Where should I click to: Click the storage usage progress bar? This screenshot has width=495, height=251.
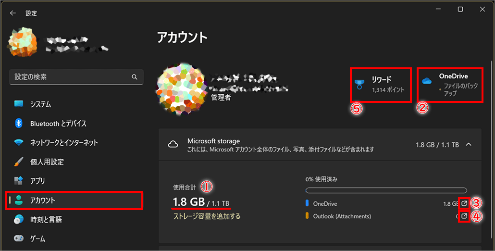pos(386,190)
